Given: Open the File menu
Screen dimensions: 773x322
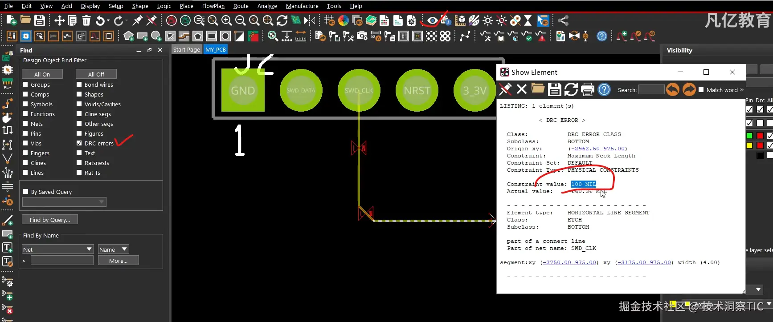Looking at the screenshot, I should [x=8, y=6].
